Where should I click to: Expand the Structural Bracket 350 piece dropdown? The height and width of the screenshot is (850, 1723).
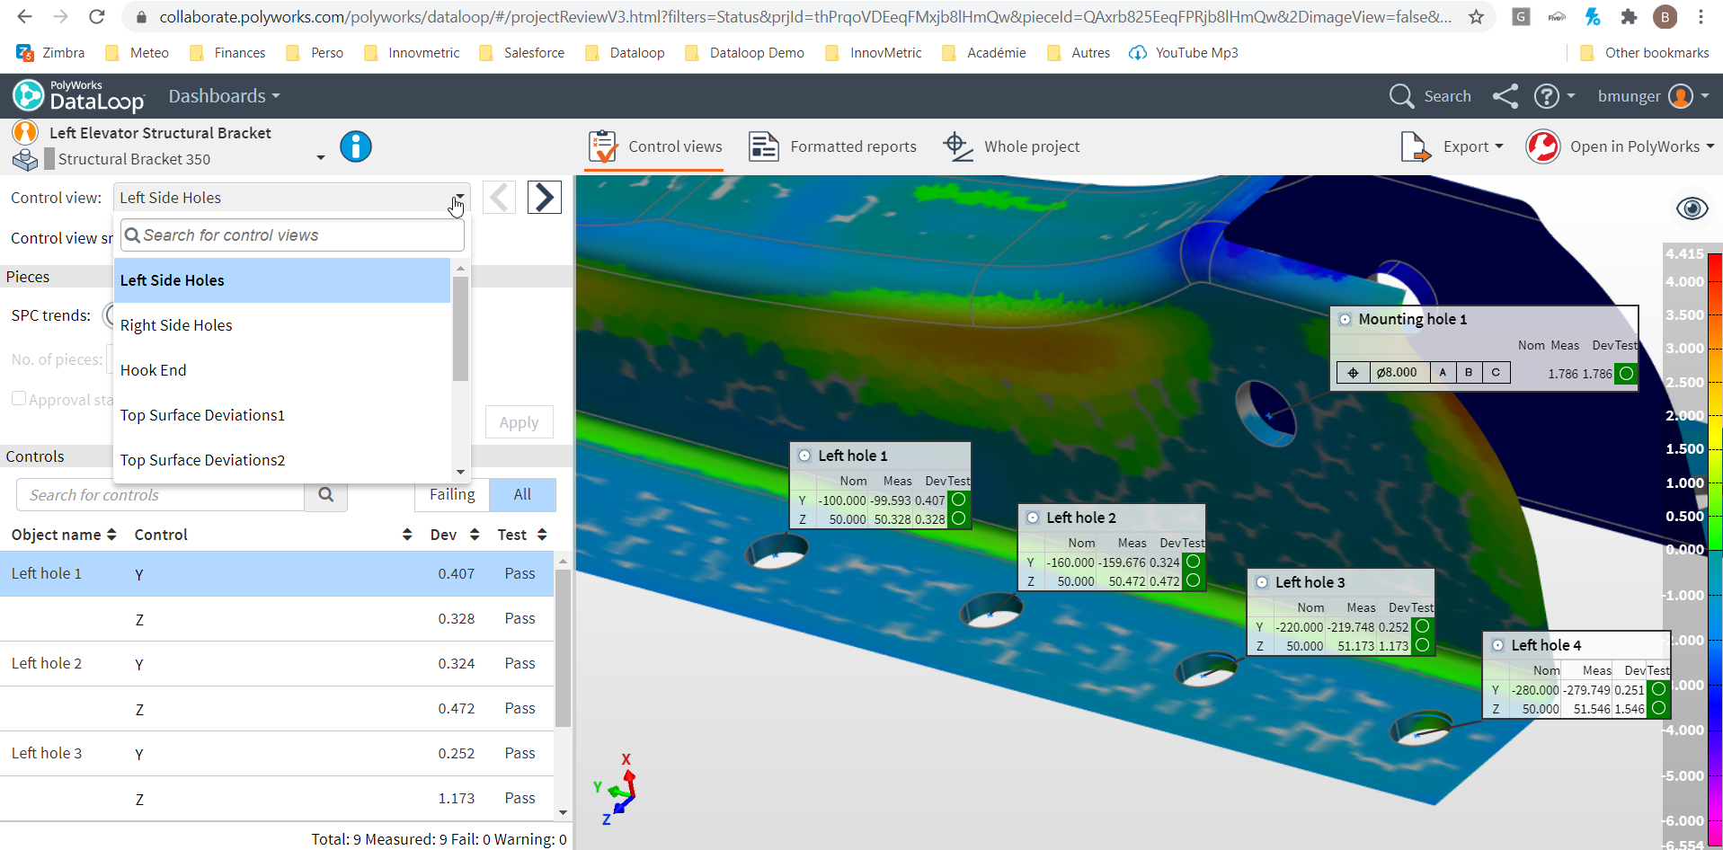click(321, 158)
